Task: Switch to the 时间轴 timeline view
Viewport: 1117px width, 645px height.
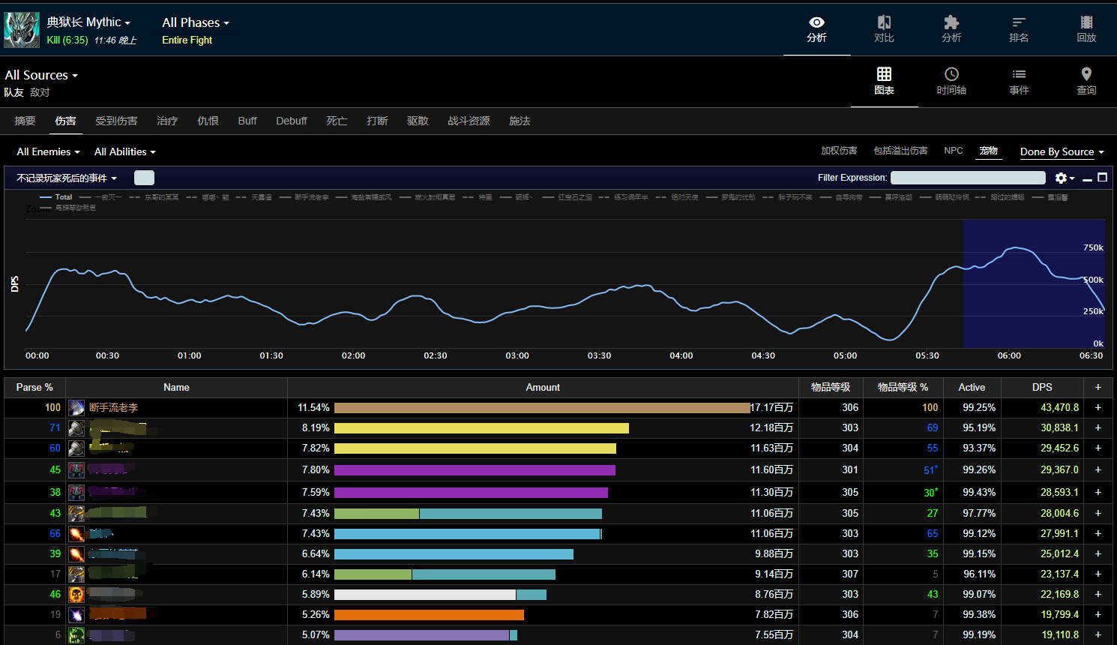Action: pos(951,81)
